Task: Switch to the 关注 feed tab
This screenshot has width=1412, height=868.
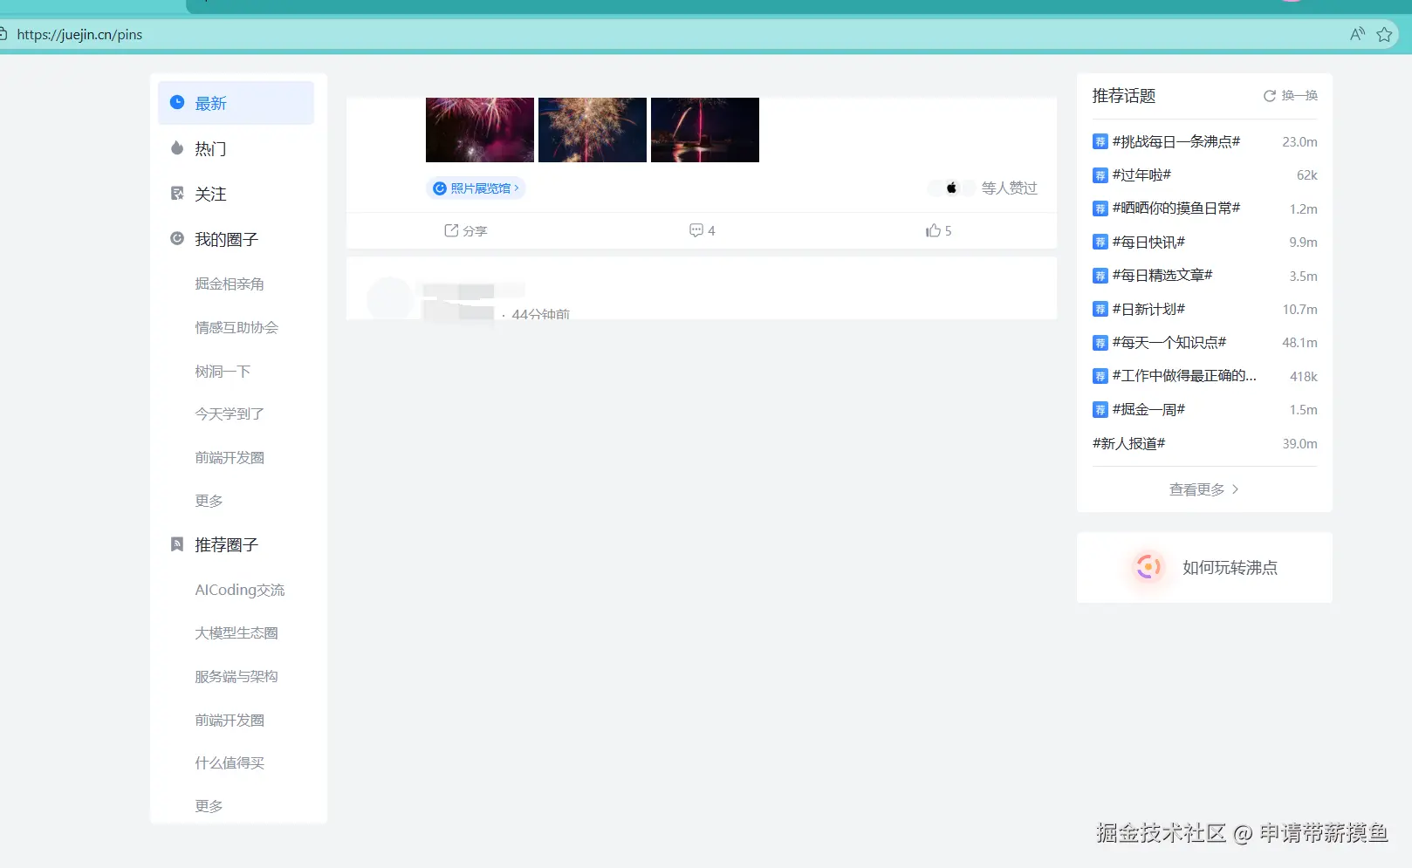Action: coord(210,194)
